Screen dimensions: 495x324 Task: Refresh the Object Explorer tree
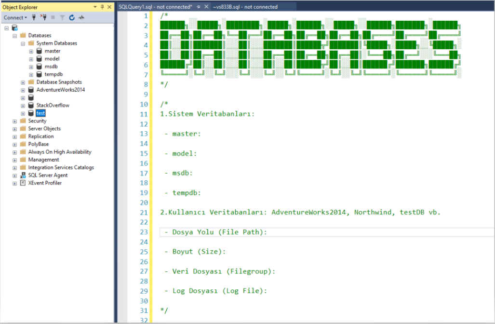coord(72,17)
